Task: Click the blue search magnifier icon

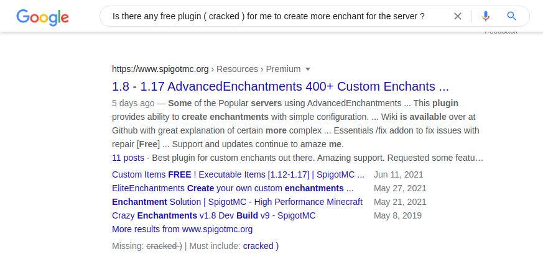Action: (x=512, y=16)
